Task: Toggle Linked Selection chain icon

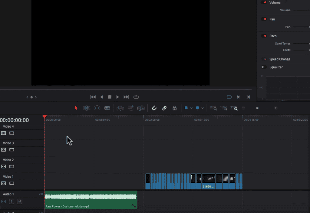Action: click(x=164, y=108)
